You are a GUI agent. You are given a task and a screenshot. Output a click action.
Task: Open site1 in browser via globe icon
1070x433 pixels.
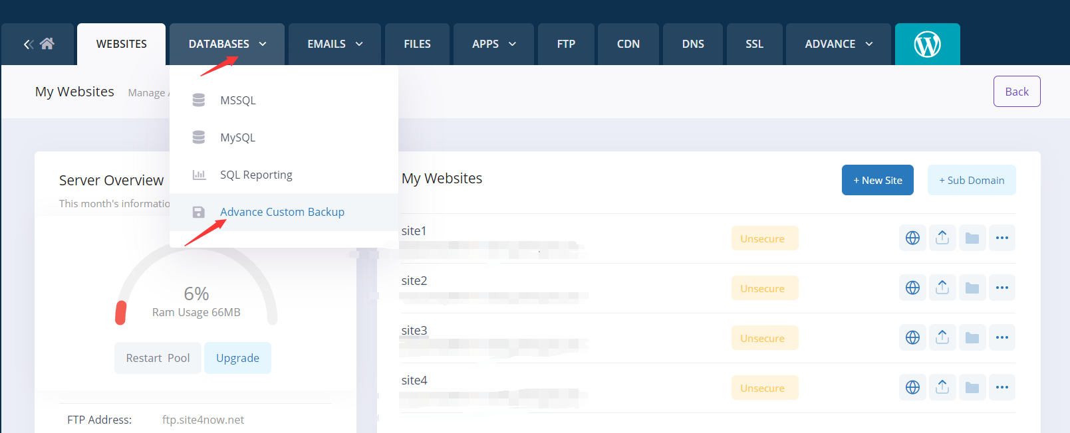(912, 238)
